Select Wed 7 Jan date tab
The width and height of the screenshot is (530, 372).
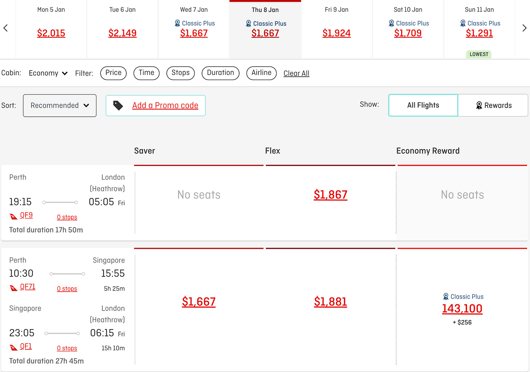coord(194,29)
